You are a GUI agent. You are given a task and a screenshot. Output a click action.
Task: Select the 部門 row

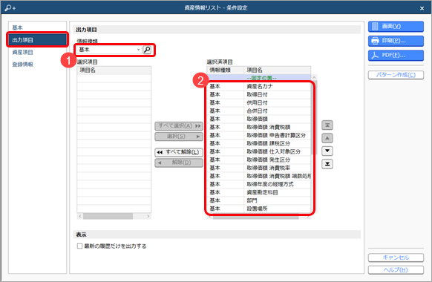point(259,200)
